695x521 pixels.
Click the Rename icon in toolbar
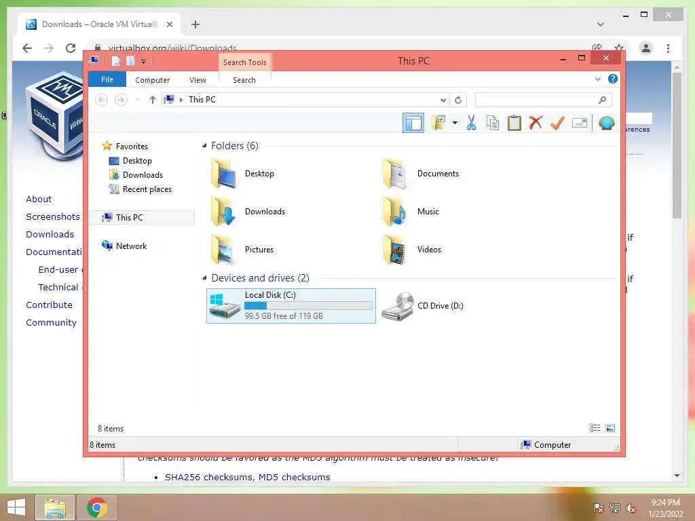tap(580, 123)
